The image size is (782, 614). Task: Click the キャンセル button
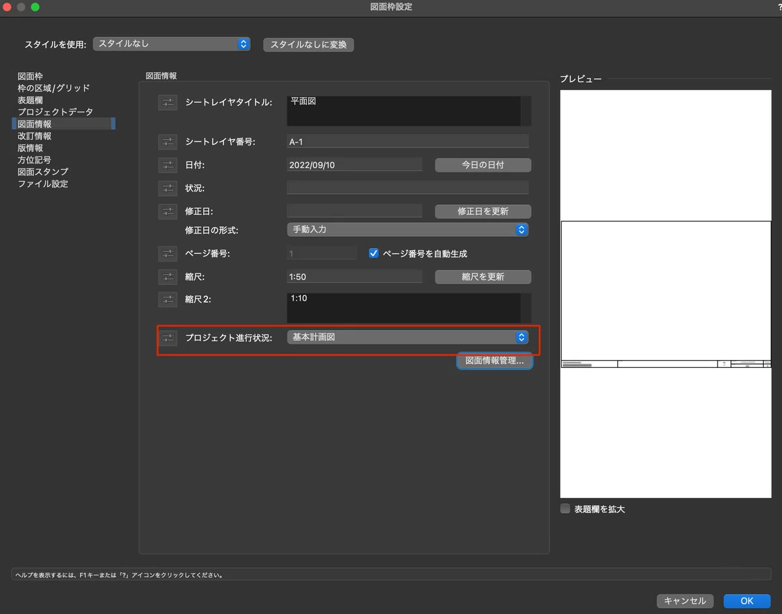(x=685, y=601)
